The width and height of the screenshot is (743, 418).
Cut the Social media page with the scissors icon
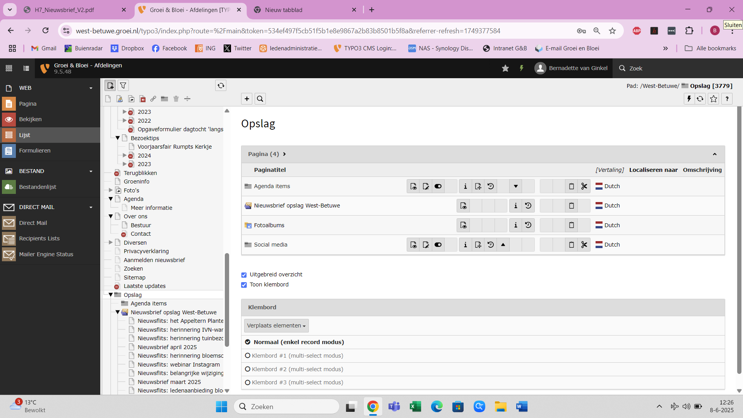(584, 245)
